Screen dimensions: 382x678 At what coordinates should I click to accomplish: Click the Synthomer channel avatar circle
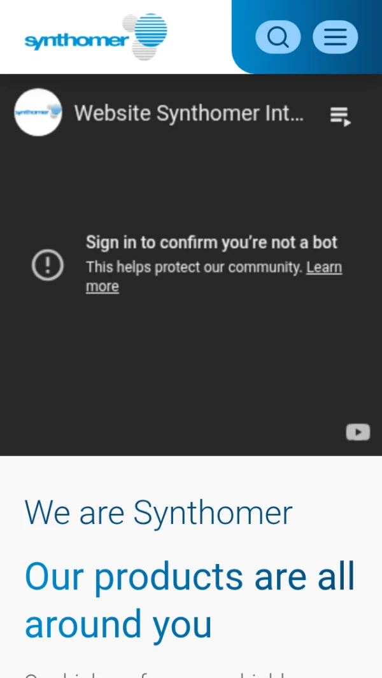pos(38,113)
